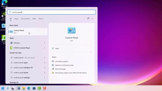This screenshot has height=91, width=162.
Task: Click the File History backup icon
Action: pos(53,73)
